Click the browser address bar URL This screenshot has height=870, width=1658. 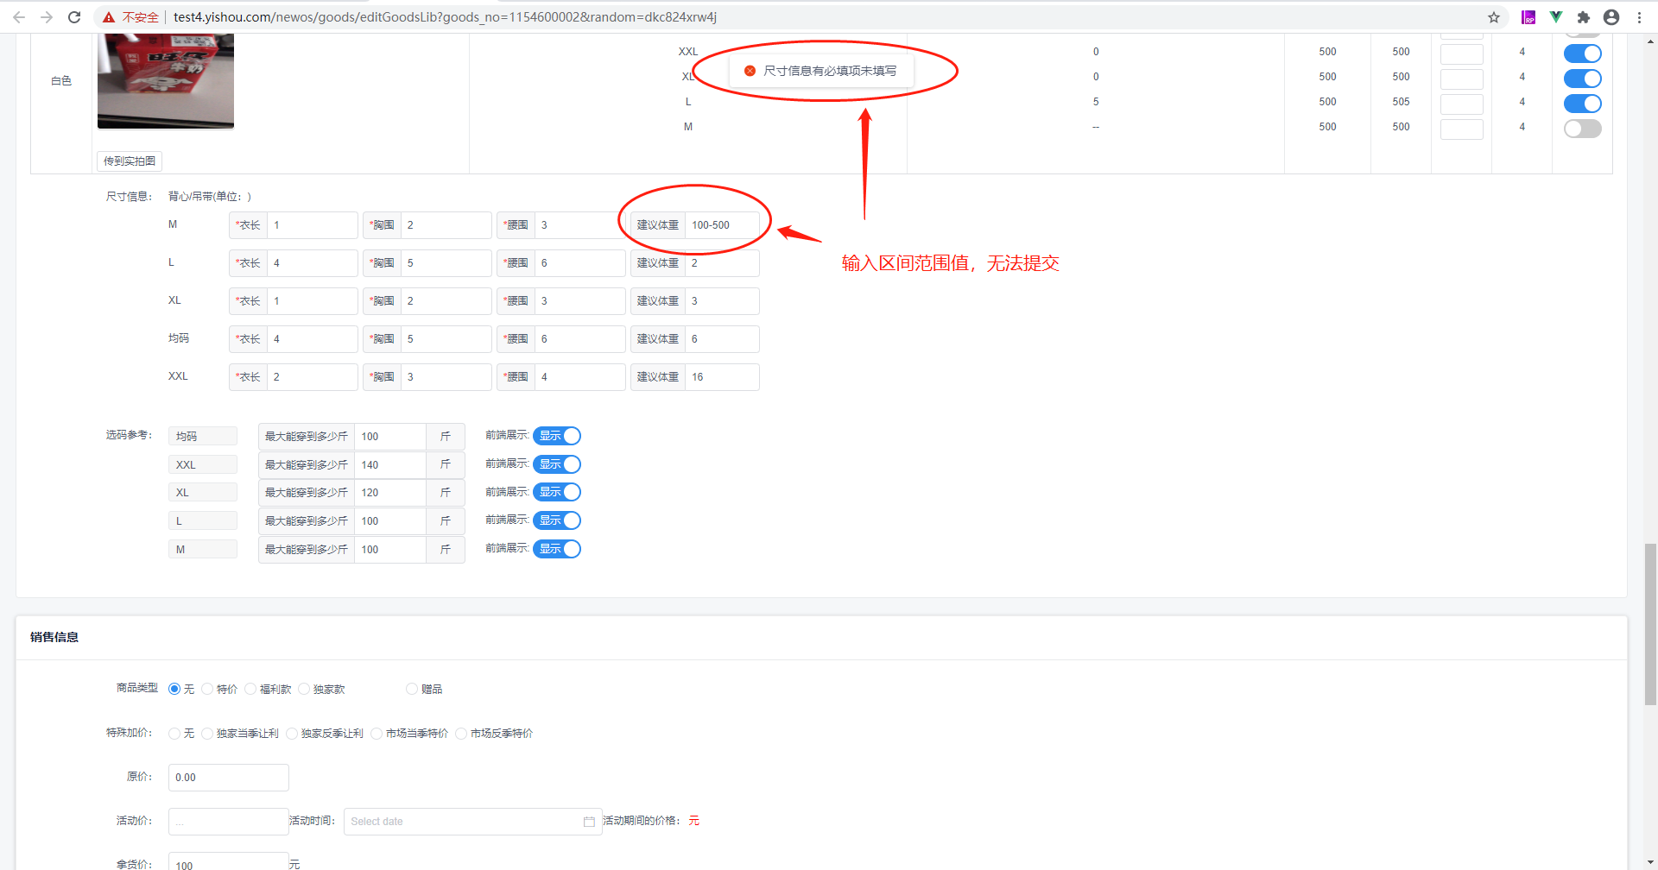coord(445,17)
